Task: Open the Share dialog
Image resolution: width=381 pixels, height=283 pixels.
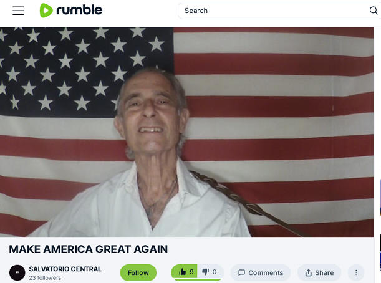Action: [319, 272]
